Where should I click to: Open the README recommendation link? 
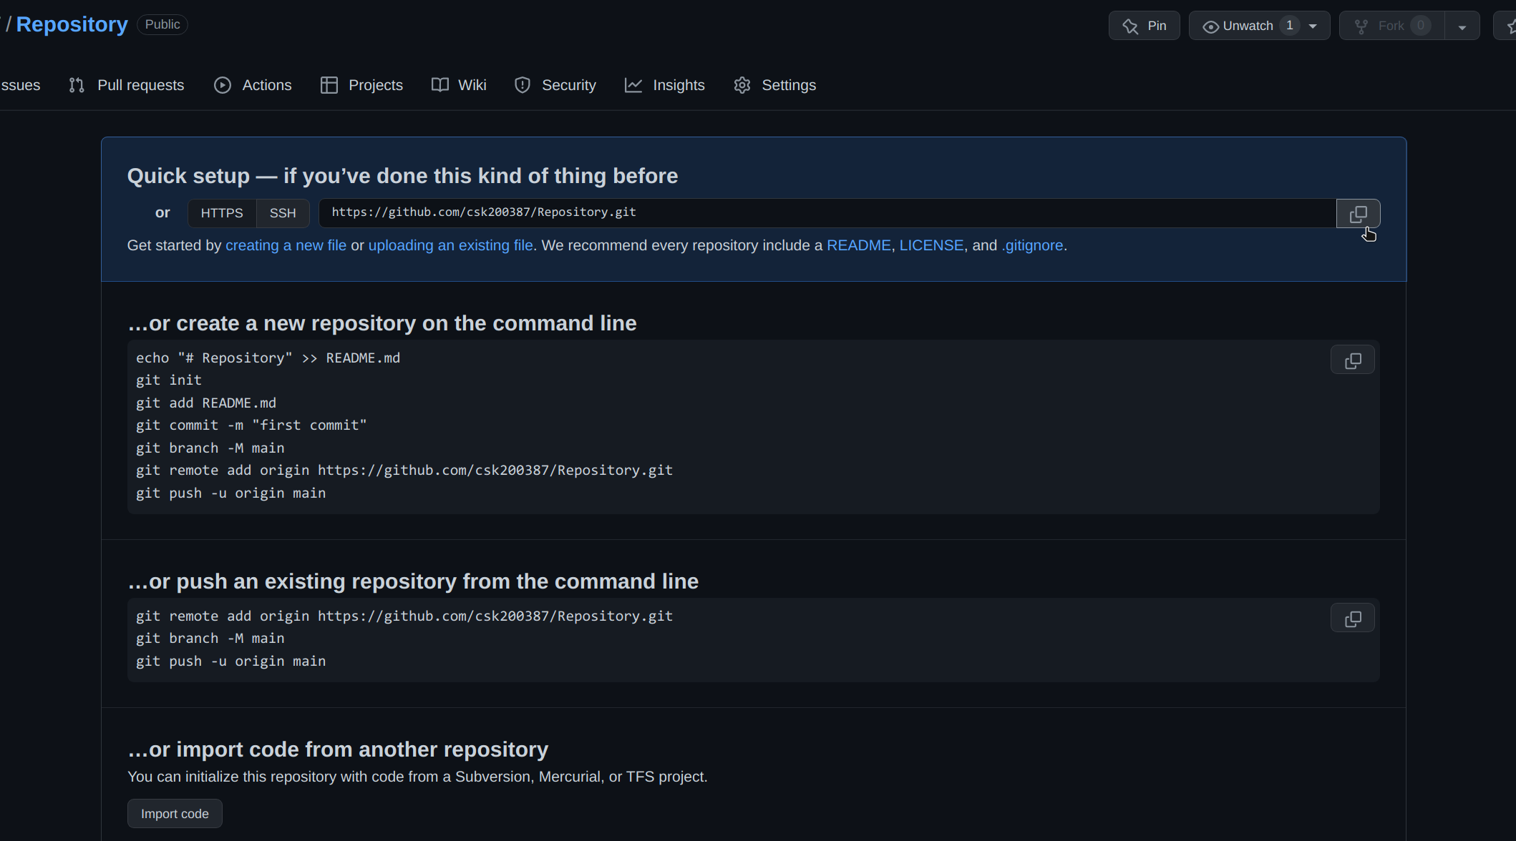[858, 245]
